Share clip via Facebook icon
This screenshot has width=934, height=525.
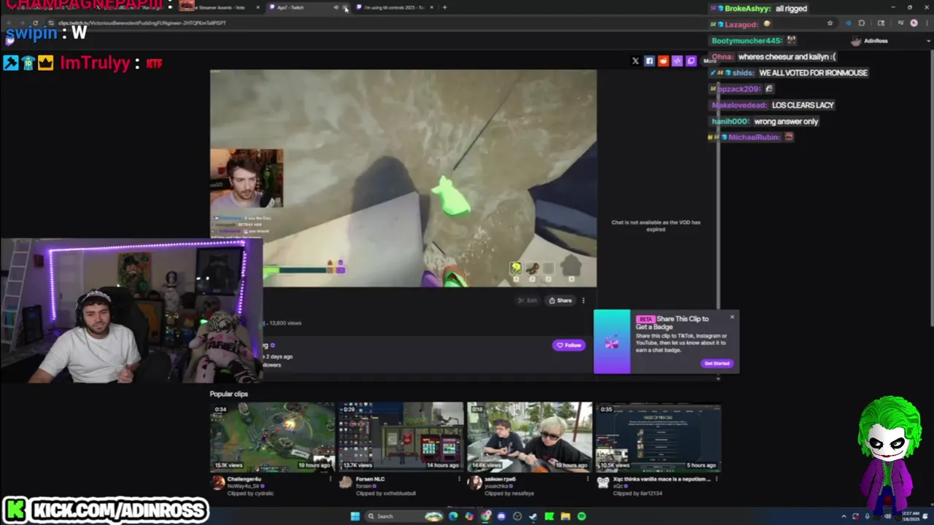click(649, 61)
